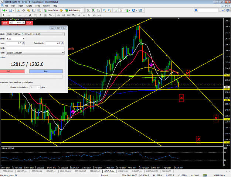This screenshot has height=177, width=231.
Task: Click the one-click trading lot size field
Action: coord(17,22)
